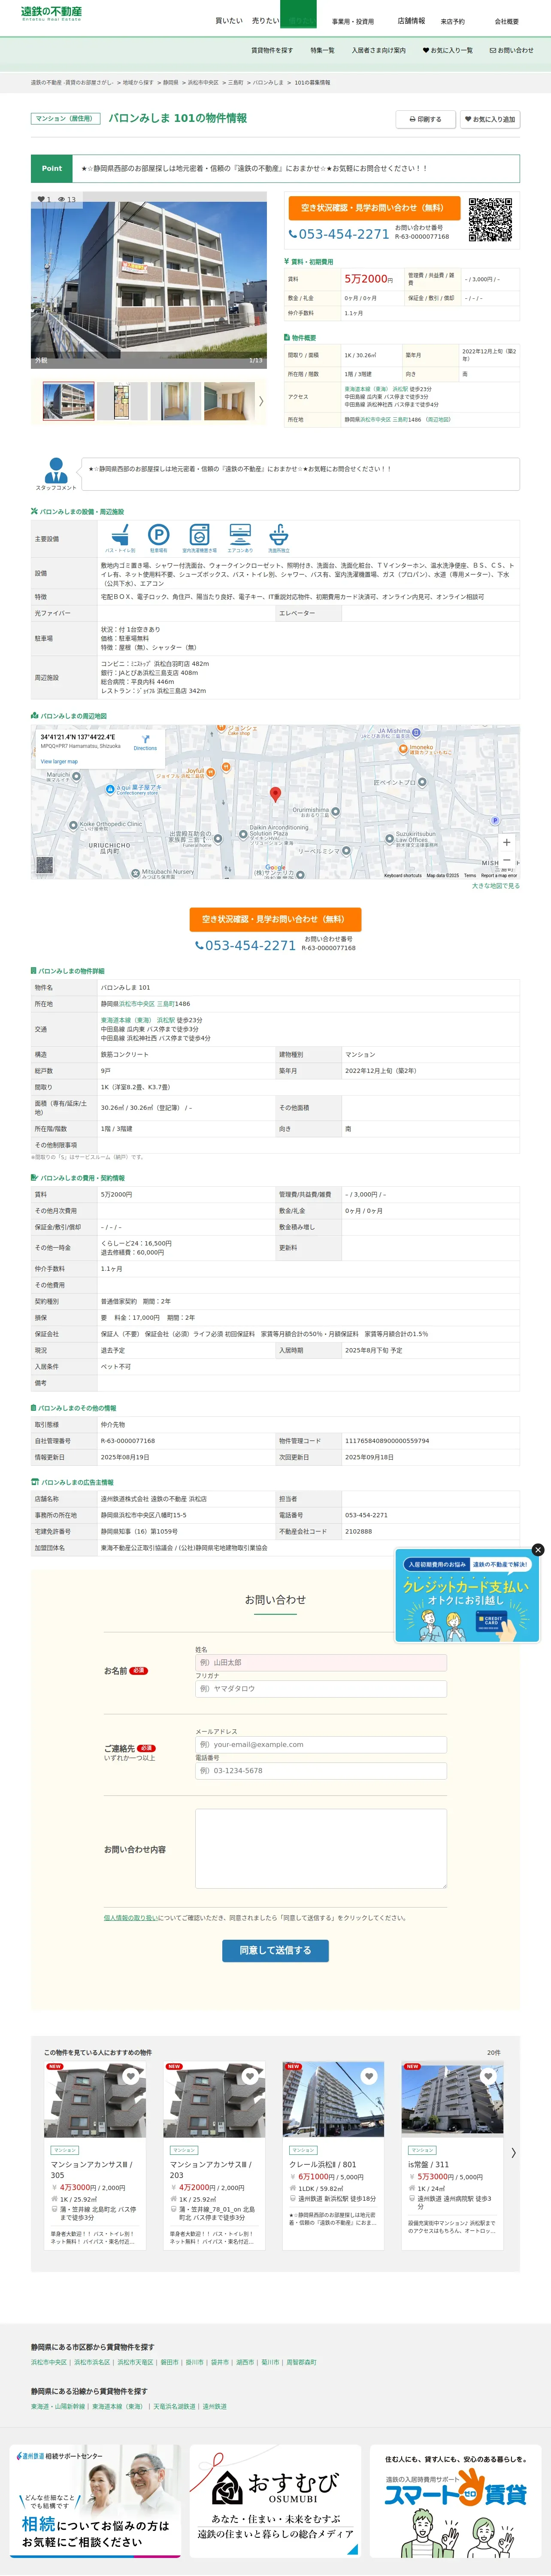Screen dimensions: 551x2576
Task: Click the top orange 空き状況確認 inquiry button
Action: click(x=374, y=207)
